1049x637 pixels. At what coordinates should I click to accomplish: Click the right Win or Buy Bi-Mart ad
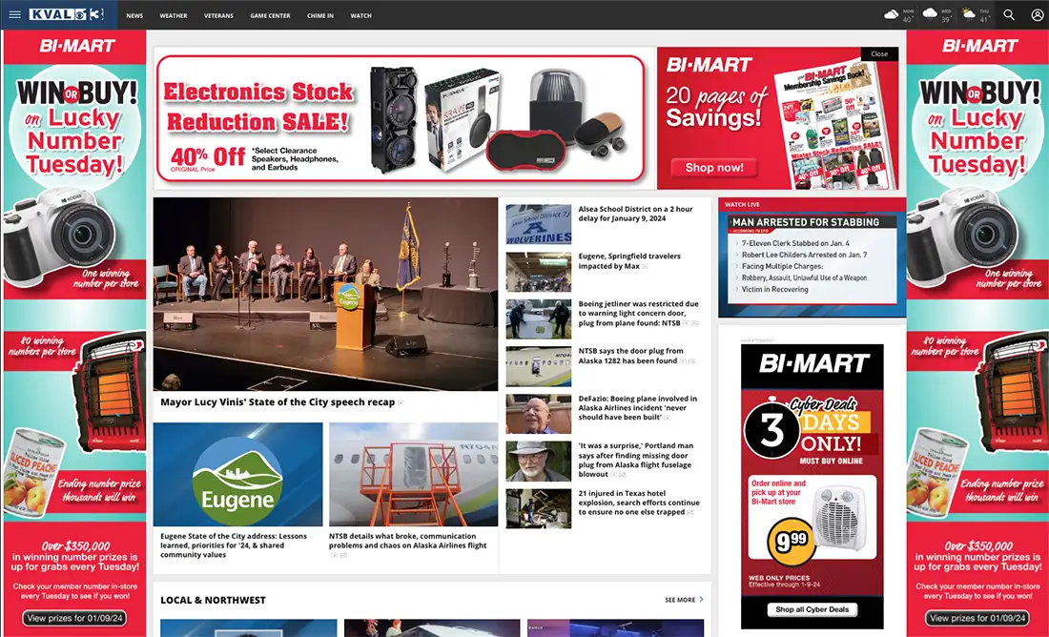[977, 333]
